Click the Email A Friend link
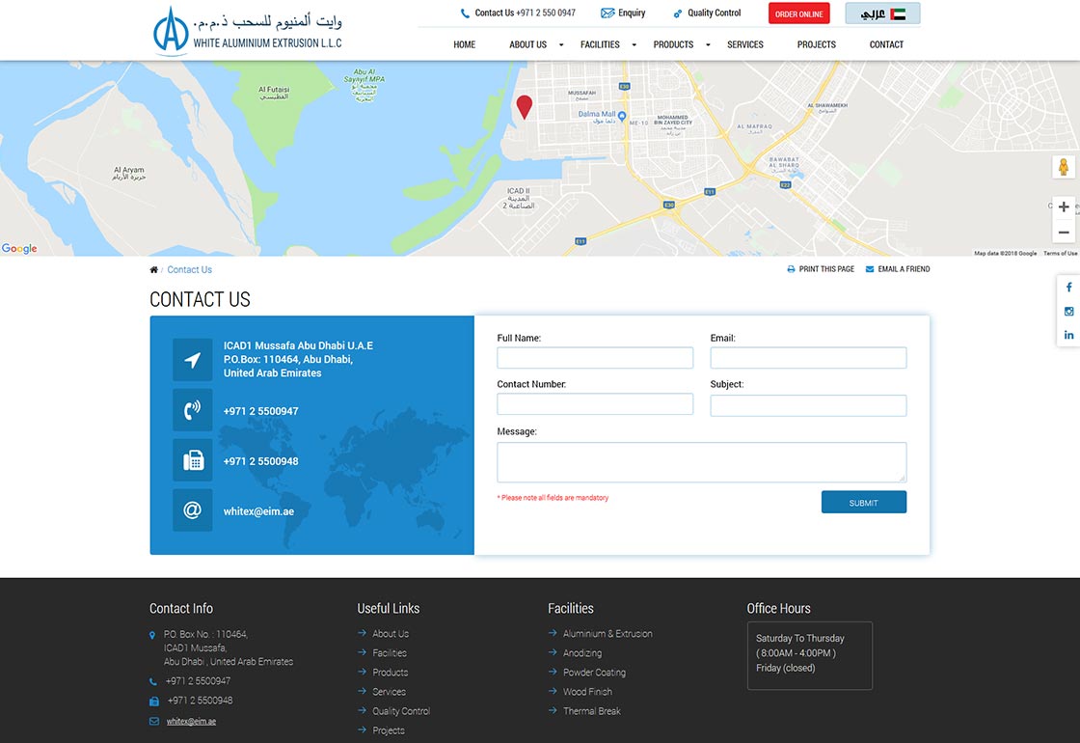This screenshot has height=743, width=1080. click(904, 269)
